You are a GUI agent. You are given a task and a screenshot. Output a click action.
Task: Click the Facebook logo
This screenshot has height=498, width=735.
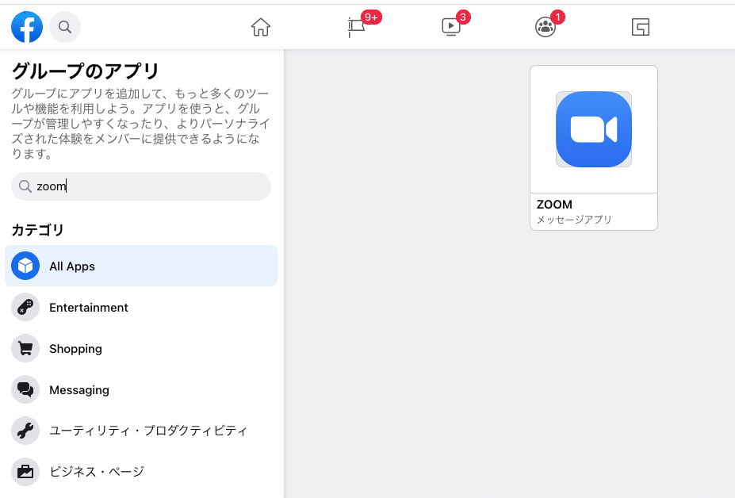click(x=26, y=26)
